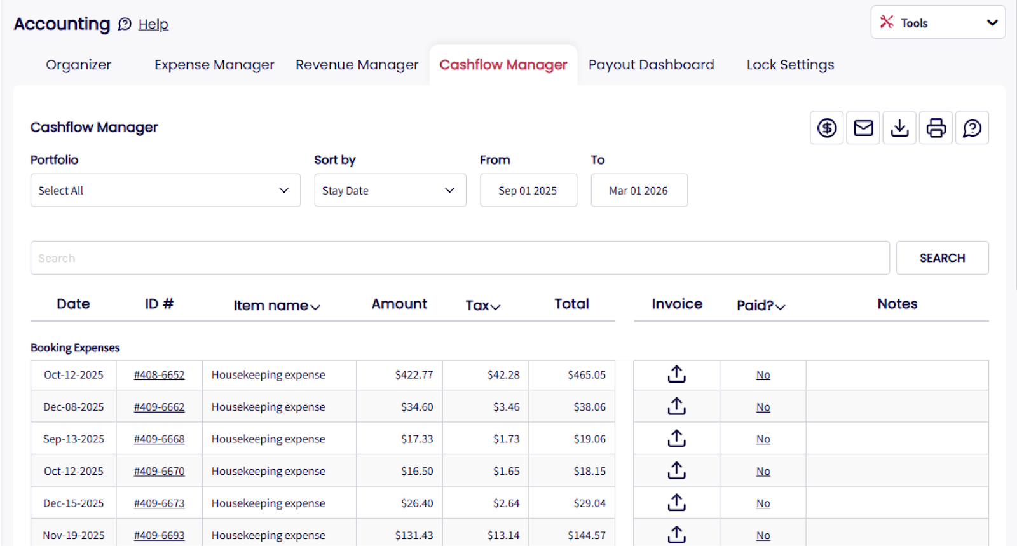This screenshot has height=546, width=1017.
Task: Upload invoice for booking #409-6668
Action: pos(677,439)
